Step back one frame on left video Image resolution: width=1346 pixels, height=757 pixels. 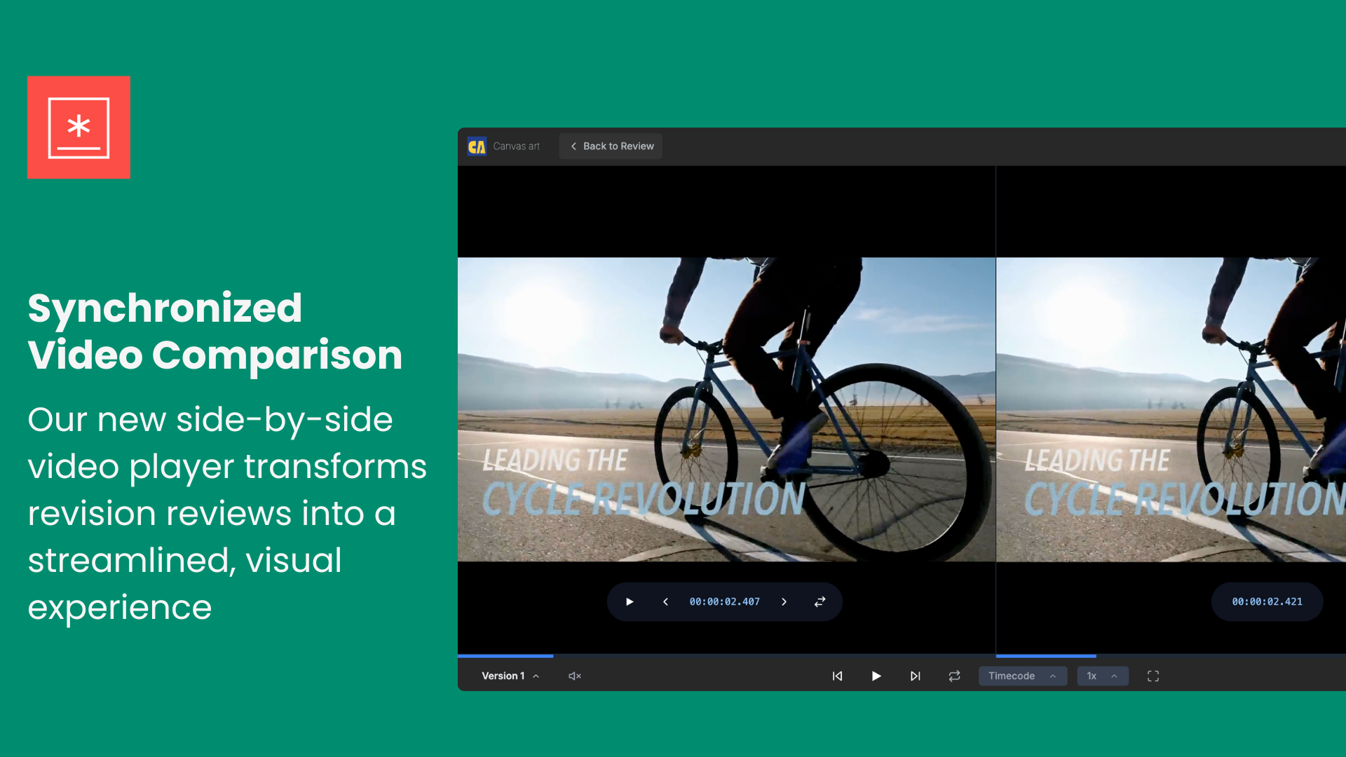click(665, 602)
